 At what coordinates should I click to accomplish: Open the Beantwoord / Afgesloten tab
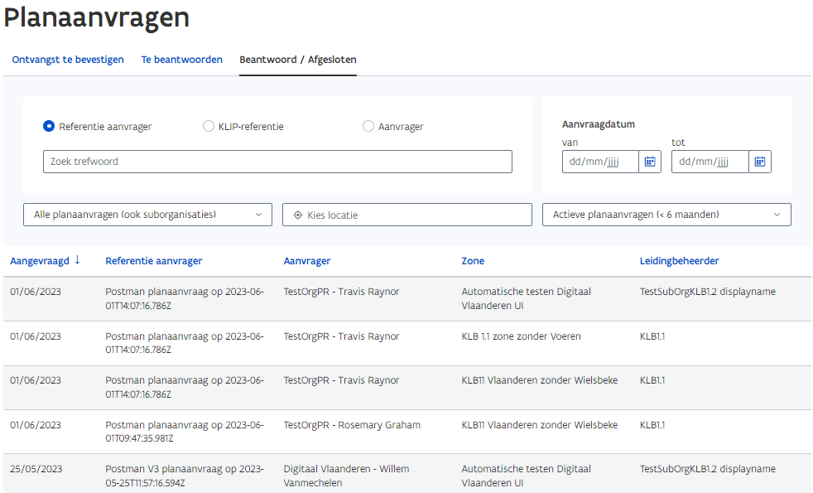[x=298, y=60]
